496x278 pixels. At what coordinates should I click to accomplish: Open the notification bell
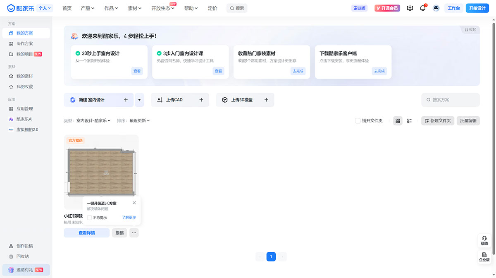pyautogui.click(x=422, y=8)
